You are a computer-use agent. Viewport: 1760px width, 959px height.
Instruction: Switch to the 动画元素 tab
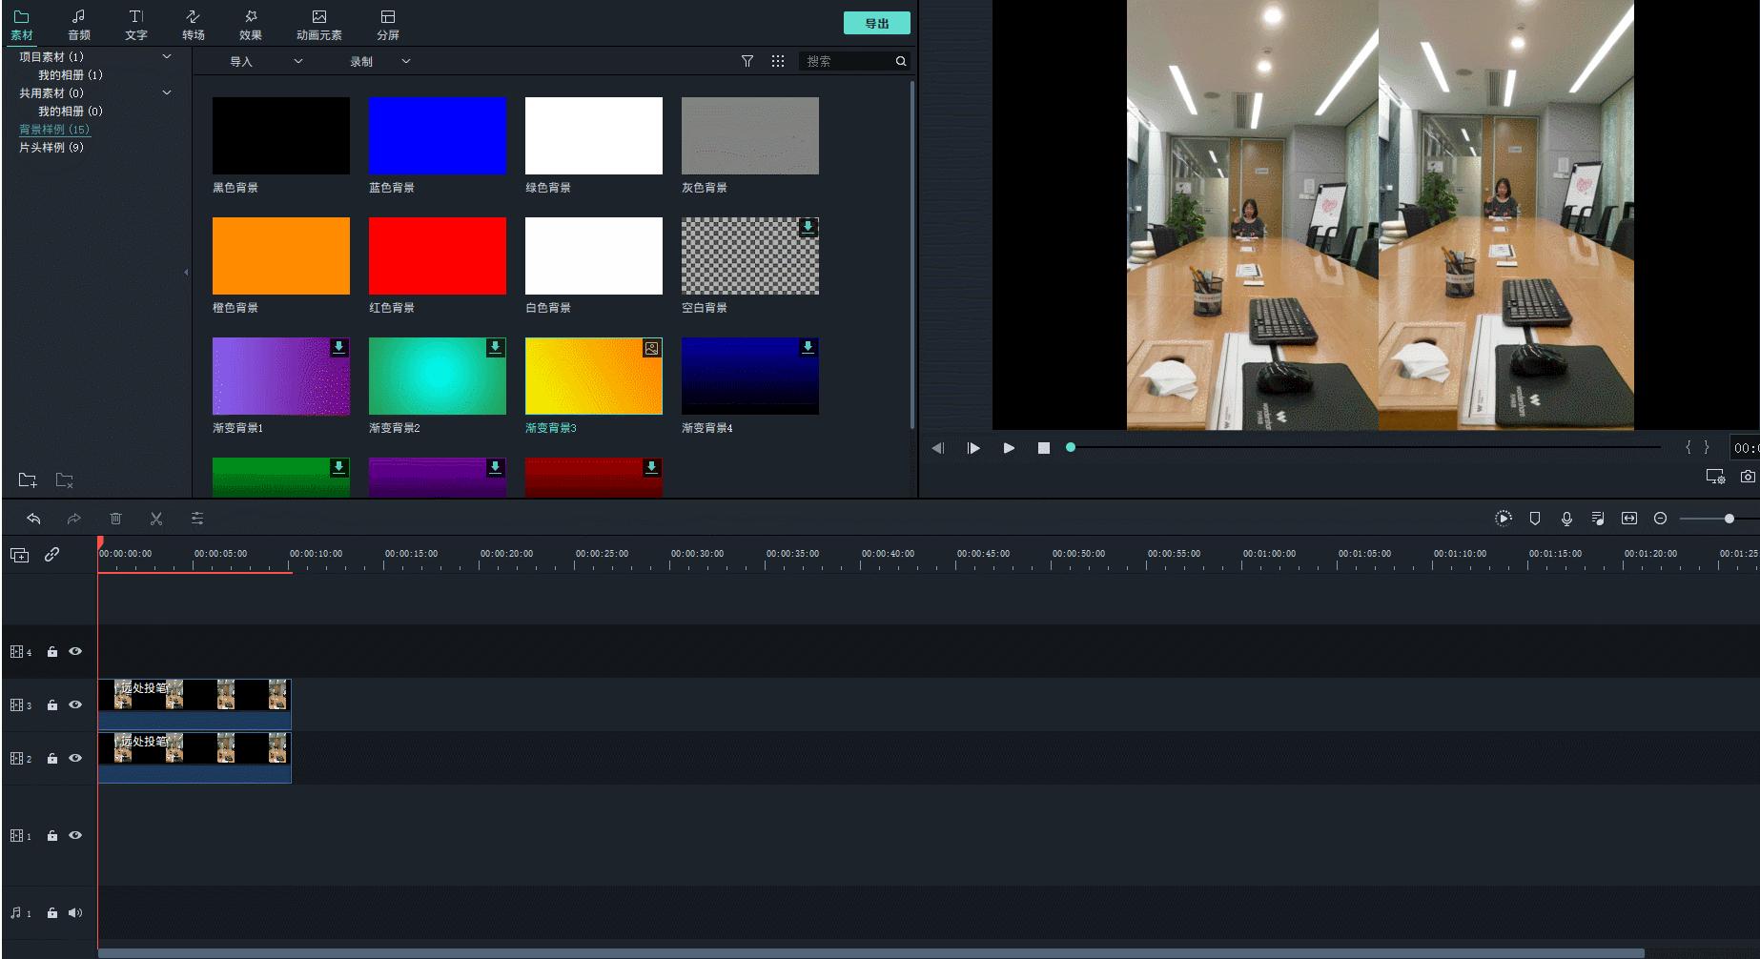click(x=319, y=26)
